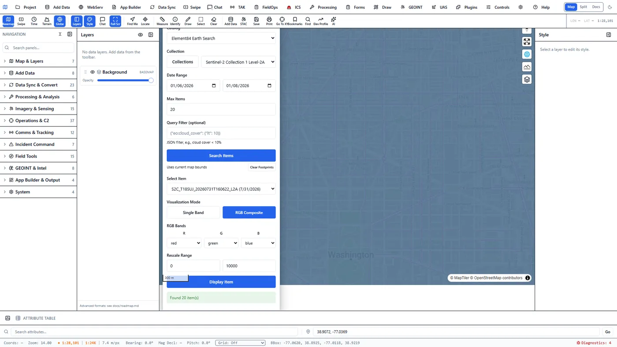Switch to the Split view tab
The width and height of the screenshot is (617, 347).
pos(583,7)
